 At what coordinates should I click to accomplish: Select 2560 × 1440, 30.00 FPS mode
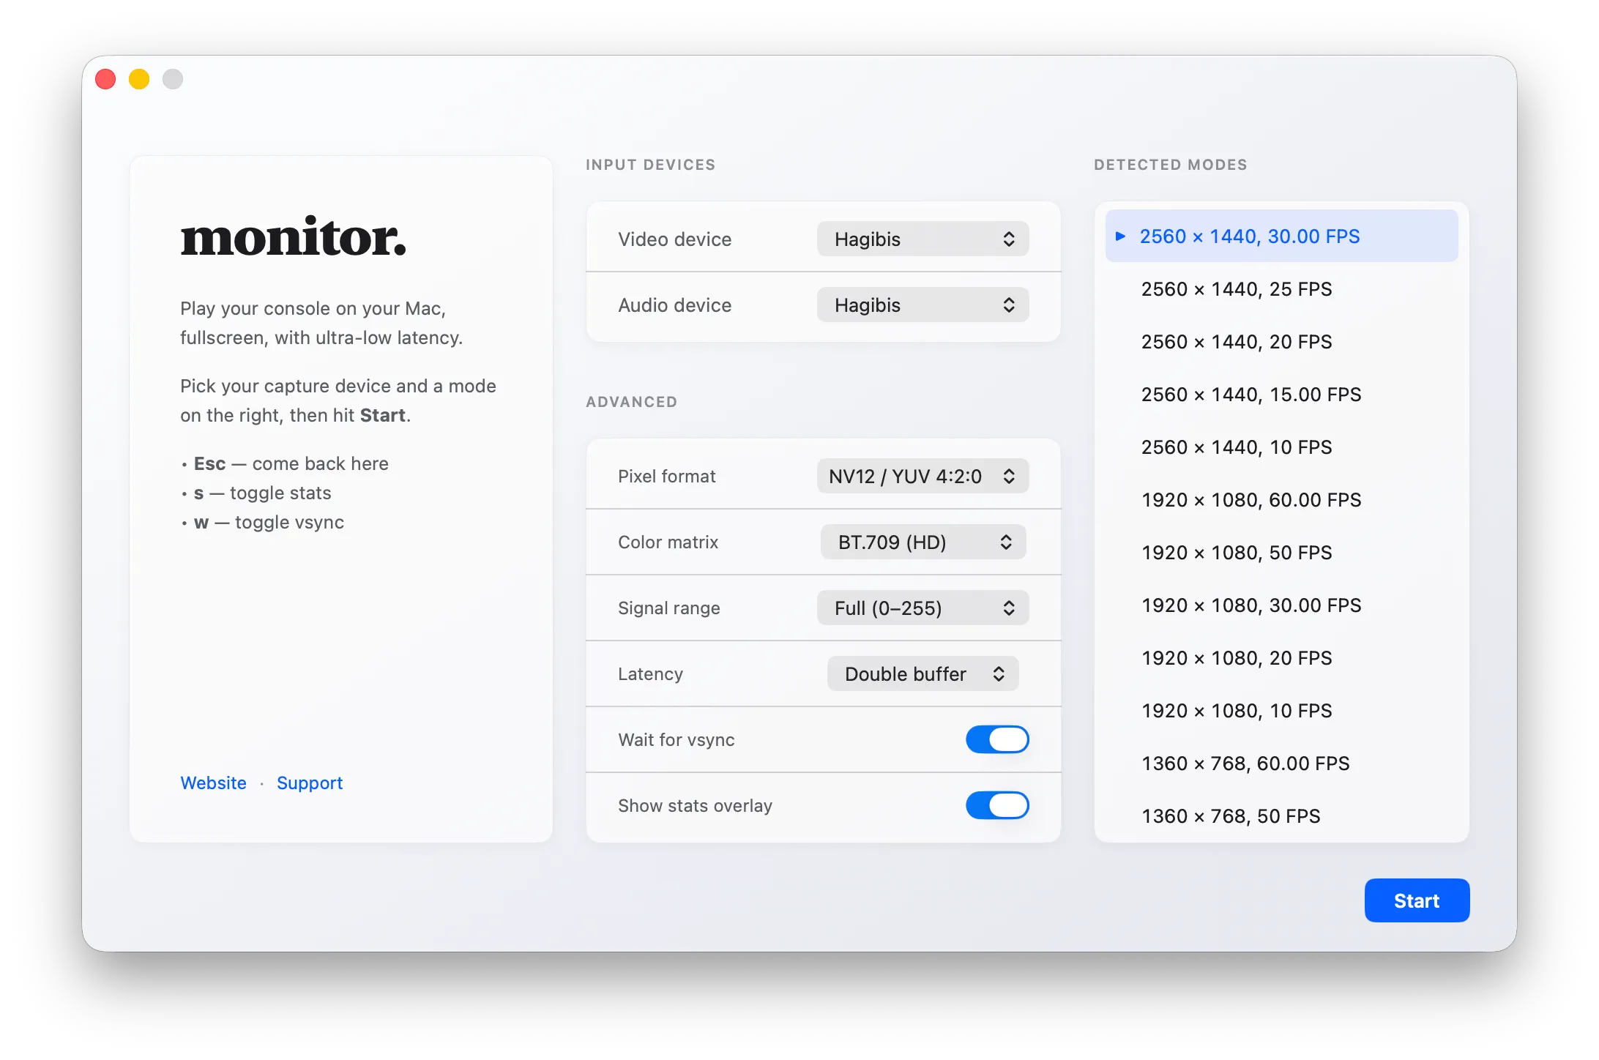pyautogui.click(x=1281, y=236)
